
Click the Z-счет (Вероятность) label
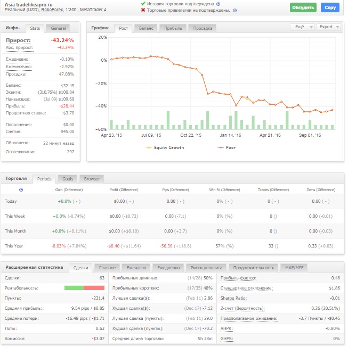(242, 309)
